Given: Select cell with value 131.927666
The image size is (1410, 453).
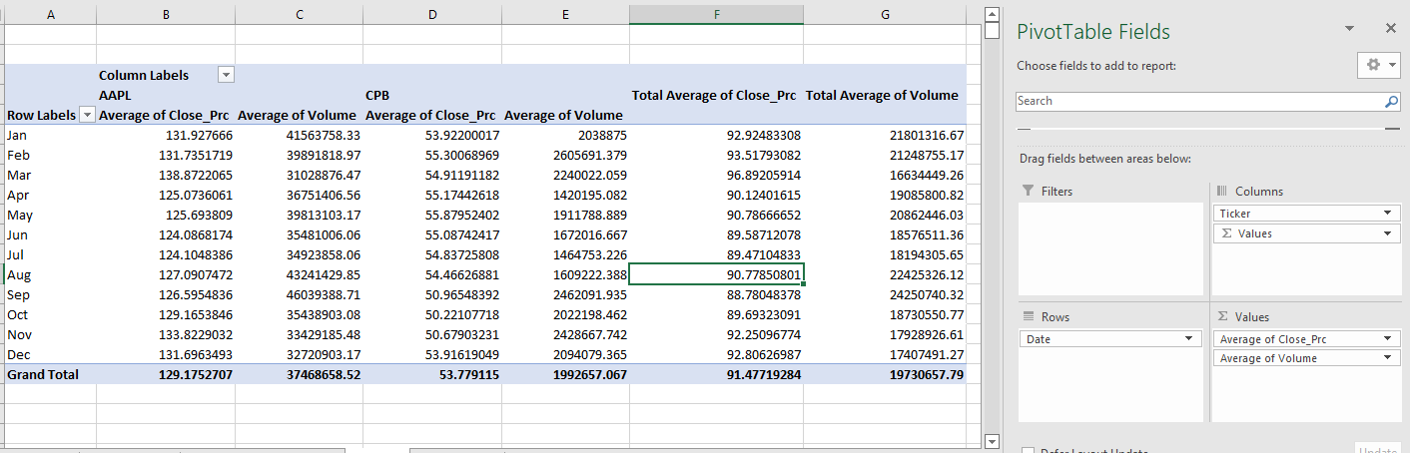Looking at the screenshot, I should (165, 135).
